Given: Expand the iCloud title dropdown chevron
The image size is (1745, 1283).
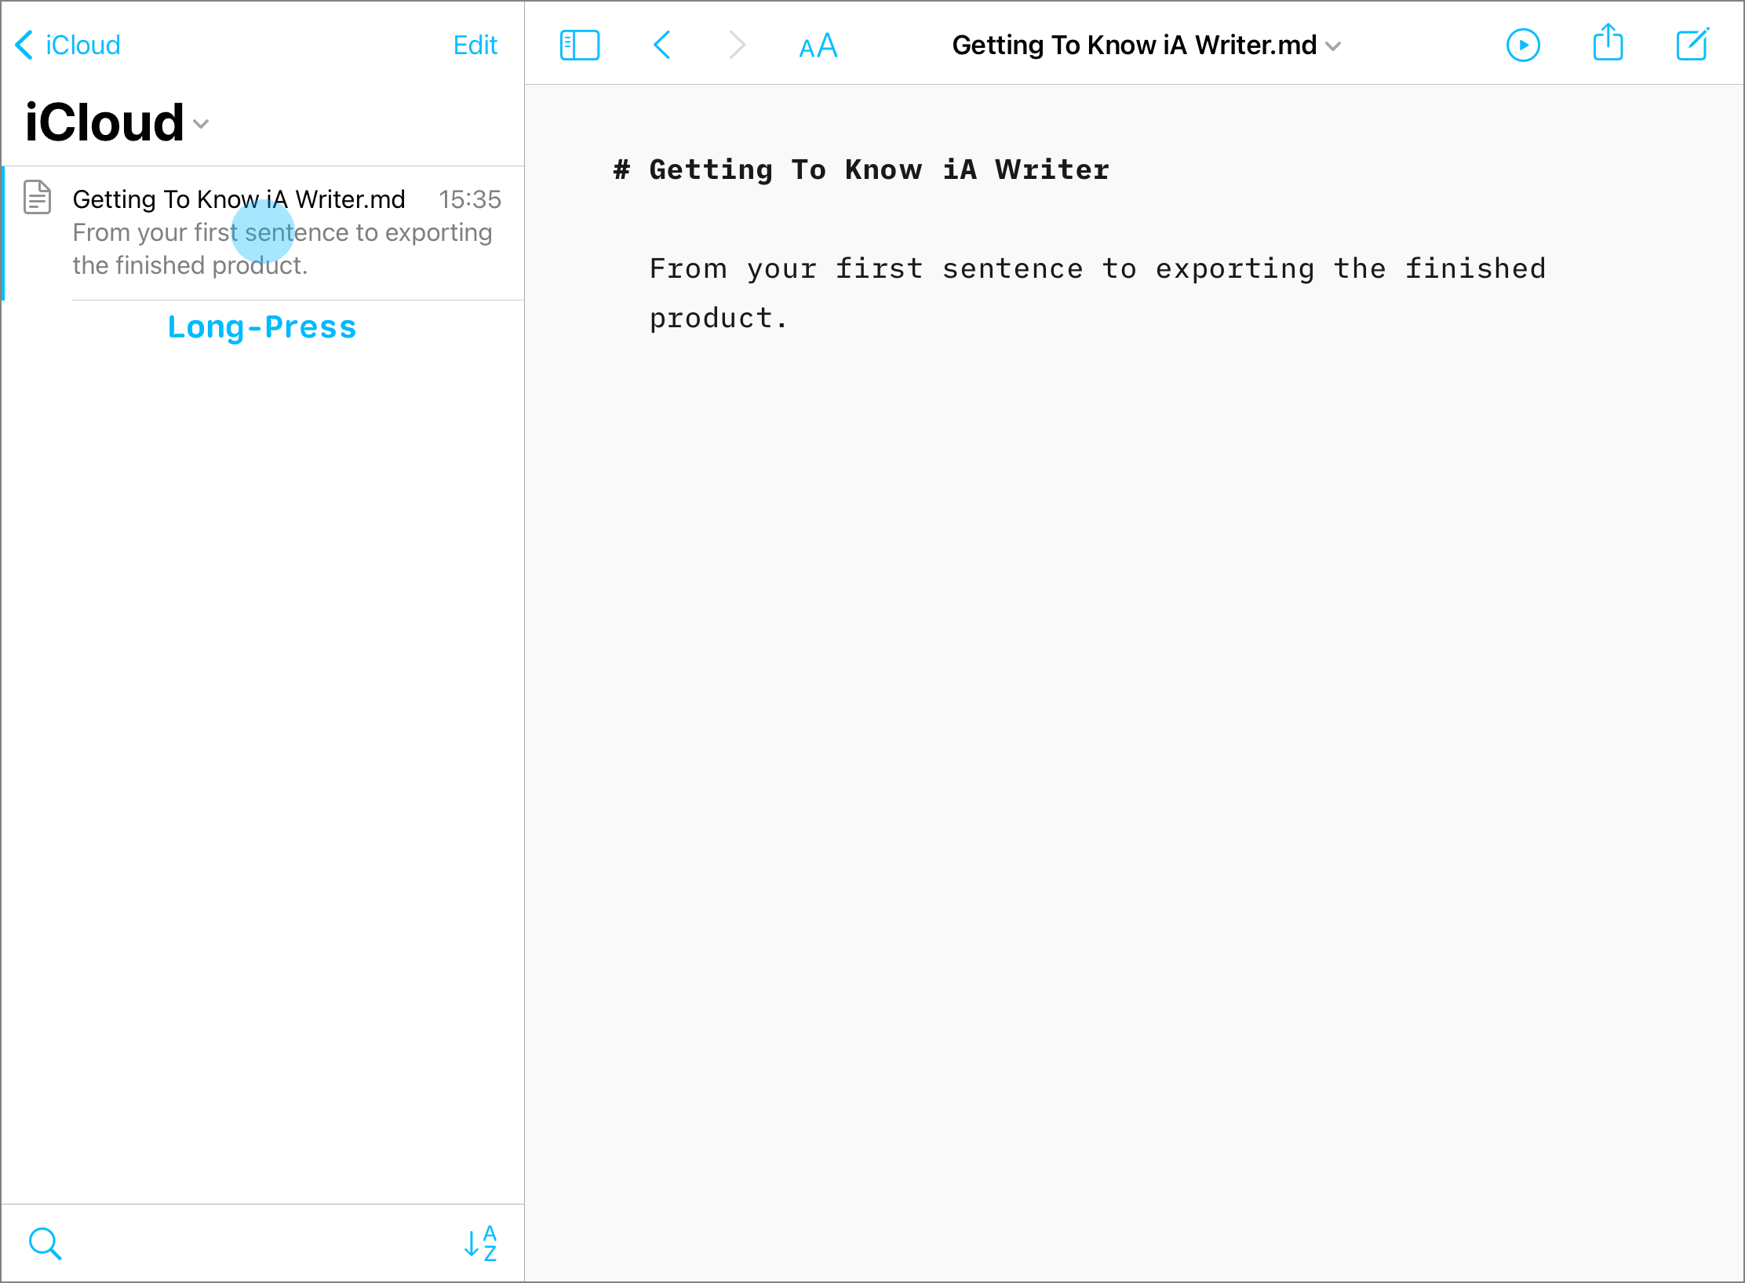Looking at the screenshot, I should (201, 124).
